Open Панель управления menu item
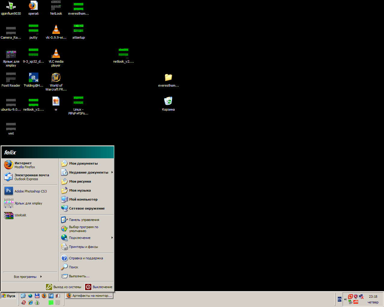Viewport: 384px width, 307px height. click(84, 220)
